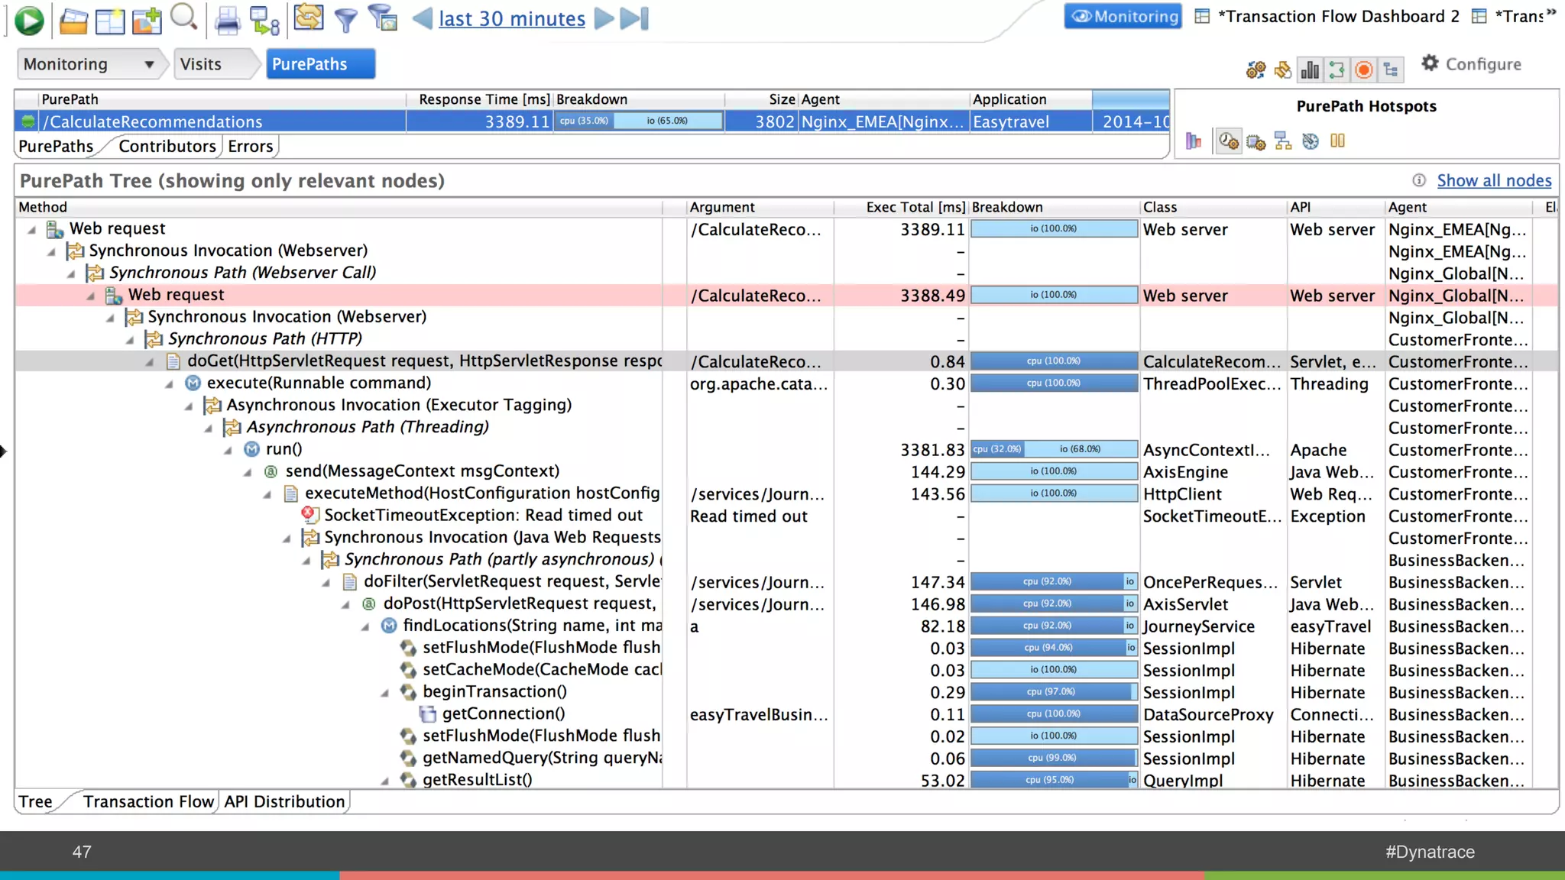The height and width of the screenshot is (880, 1565).
Task: Toggle the orange record circle icon
Action: pos(1363,70)
